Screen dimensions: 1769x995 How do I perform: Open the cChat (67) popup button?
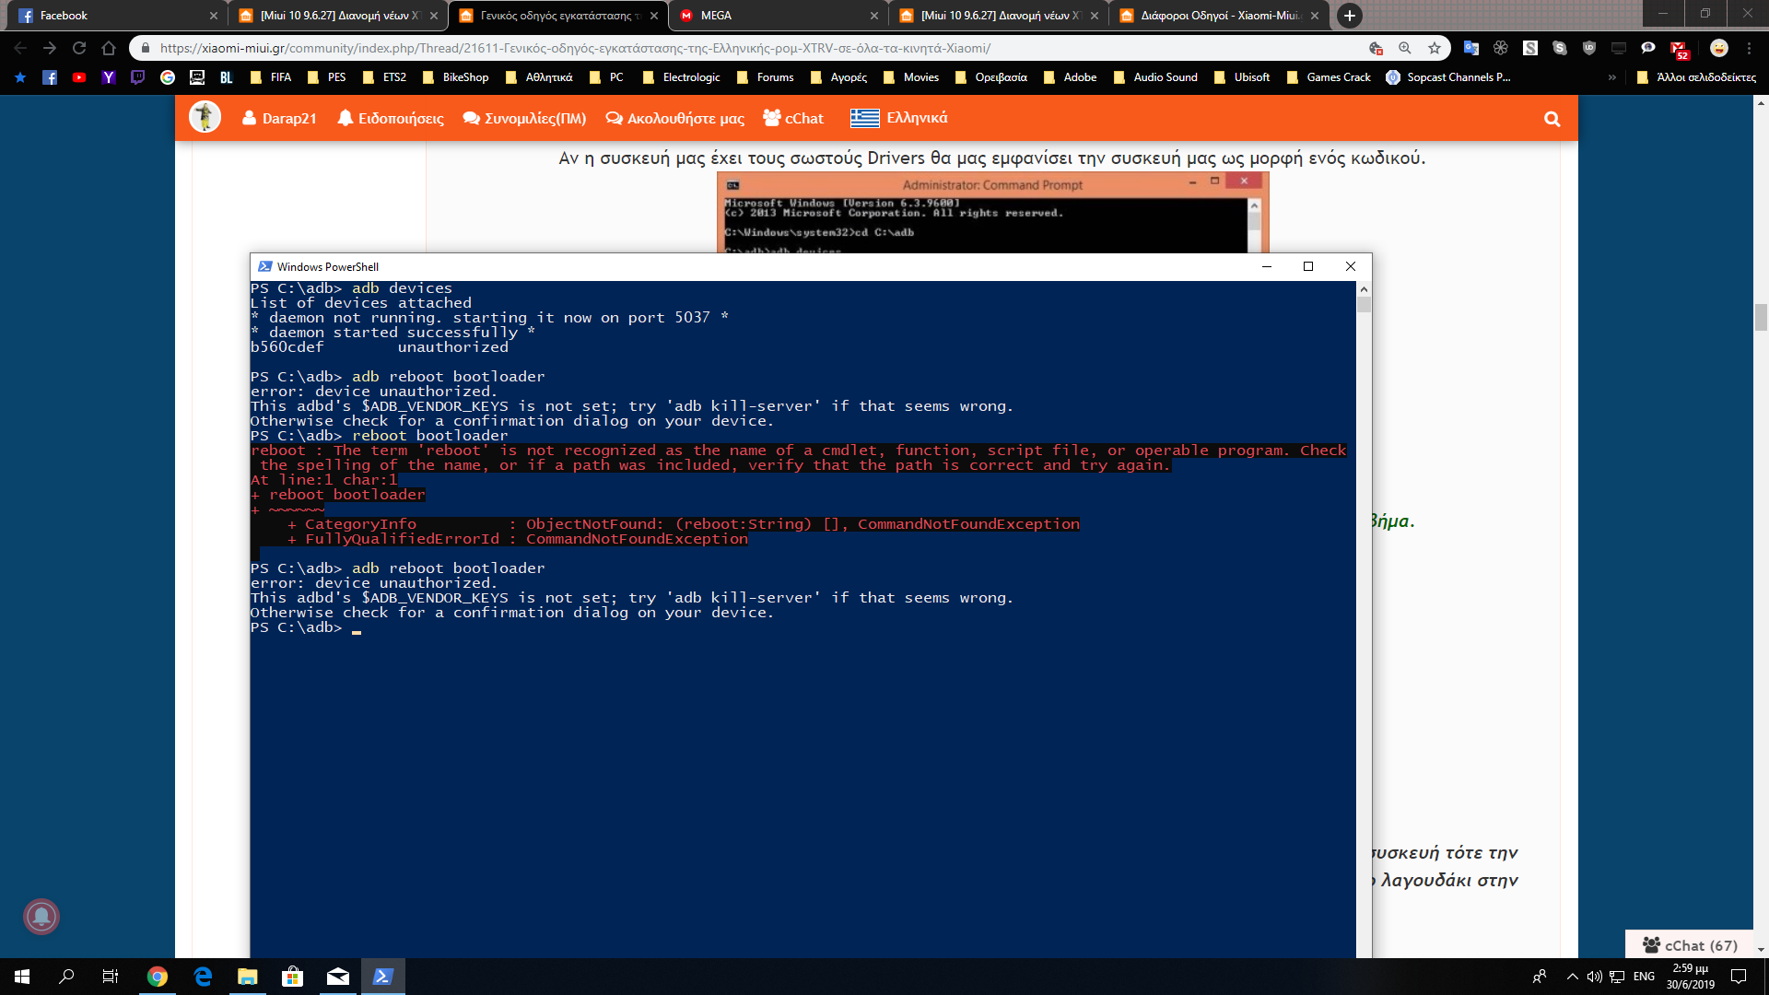coord(1690,945)
